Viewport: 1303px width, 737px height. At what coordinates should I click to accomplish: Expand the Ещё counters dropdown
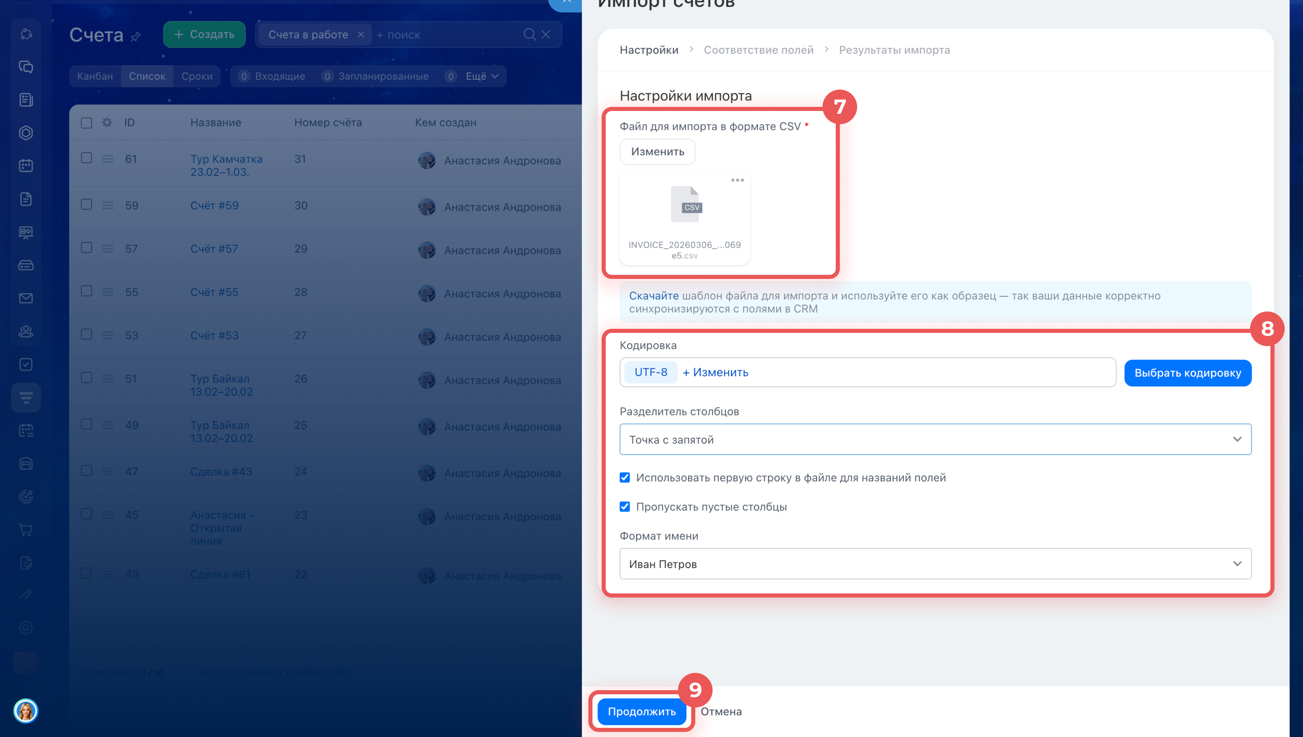click(482, 76)
